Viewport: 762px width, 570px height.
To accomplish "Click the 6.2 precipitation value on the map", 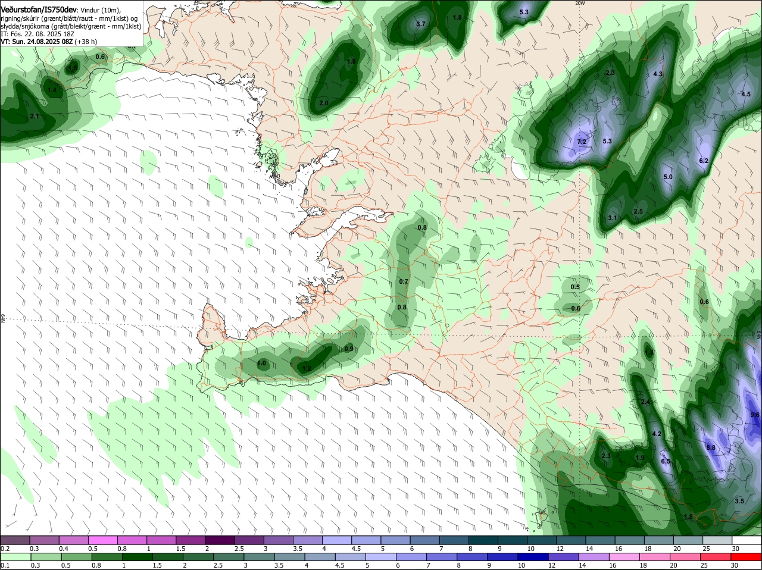I will point(704,161).
